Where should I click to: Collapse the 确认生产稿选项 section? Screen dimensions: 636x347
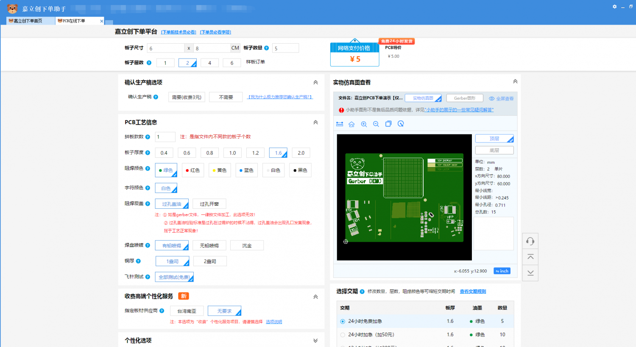pyautogui.click(x=315, y=82)
